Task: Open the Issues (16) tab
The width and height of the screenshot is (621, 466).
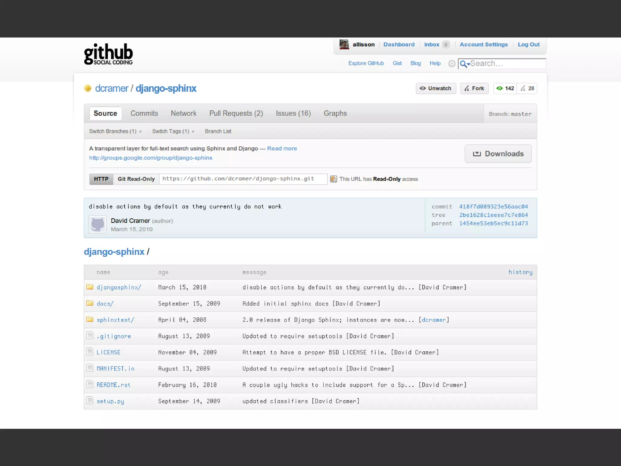Action: (293, 113)
